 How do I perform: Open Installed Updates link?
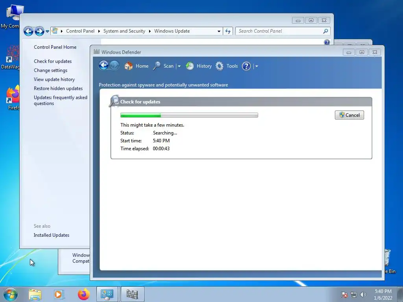tap(52, 235)
